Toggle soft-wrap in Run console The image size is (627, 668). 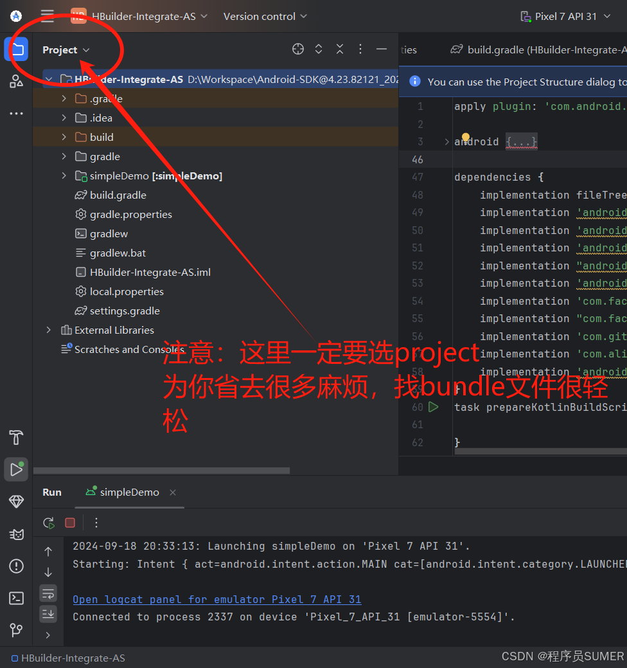48,593
